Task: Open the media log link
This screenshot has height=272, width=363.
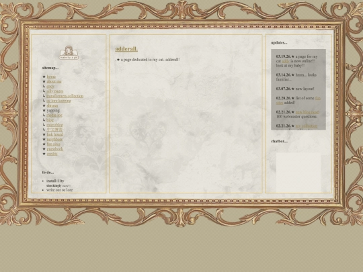Action: pyautogui.click(x=54, y=116)
